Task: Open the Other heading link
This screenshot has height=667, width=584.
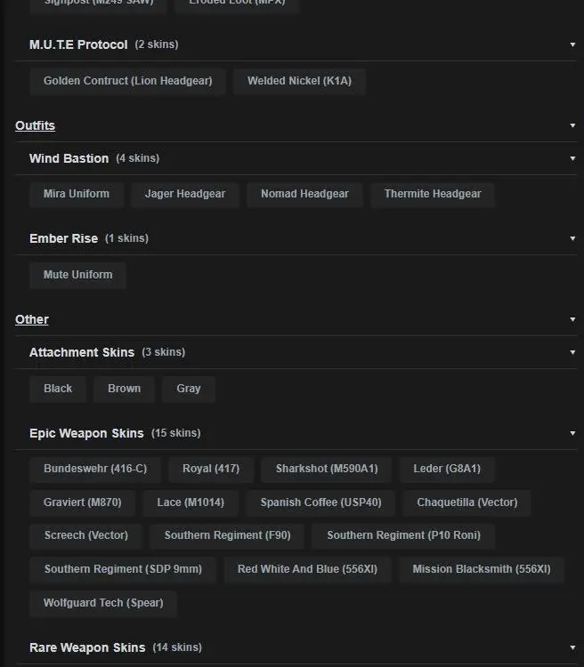Action: [32, 319]
